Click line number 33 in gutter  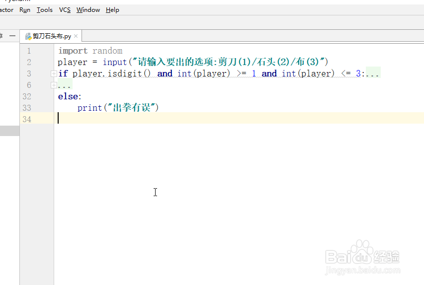click(27, 108)
